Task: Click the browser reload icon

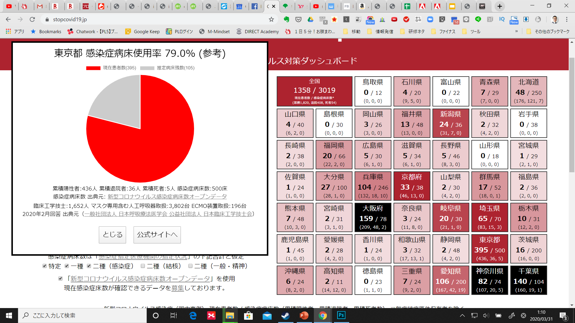Action: coord(32,19)
